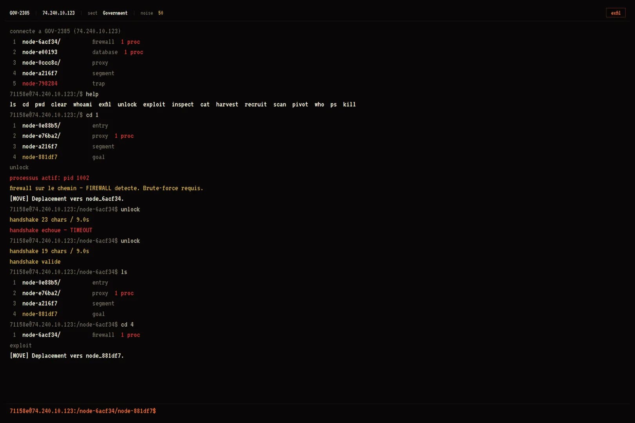This screenshot has width=635, height=423.
Task: Click 'Deplacement vers node_6acf34.' move message
Action: coord(67,199)
